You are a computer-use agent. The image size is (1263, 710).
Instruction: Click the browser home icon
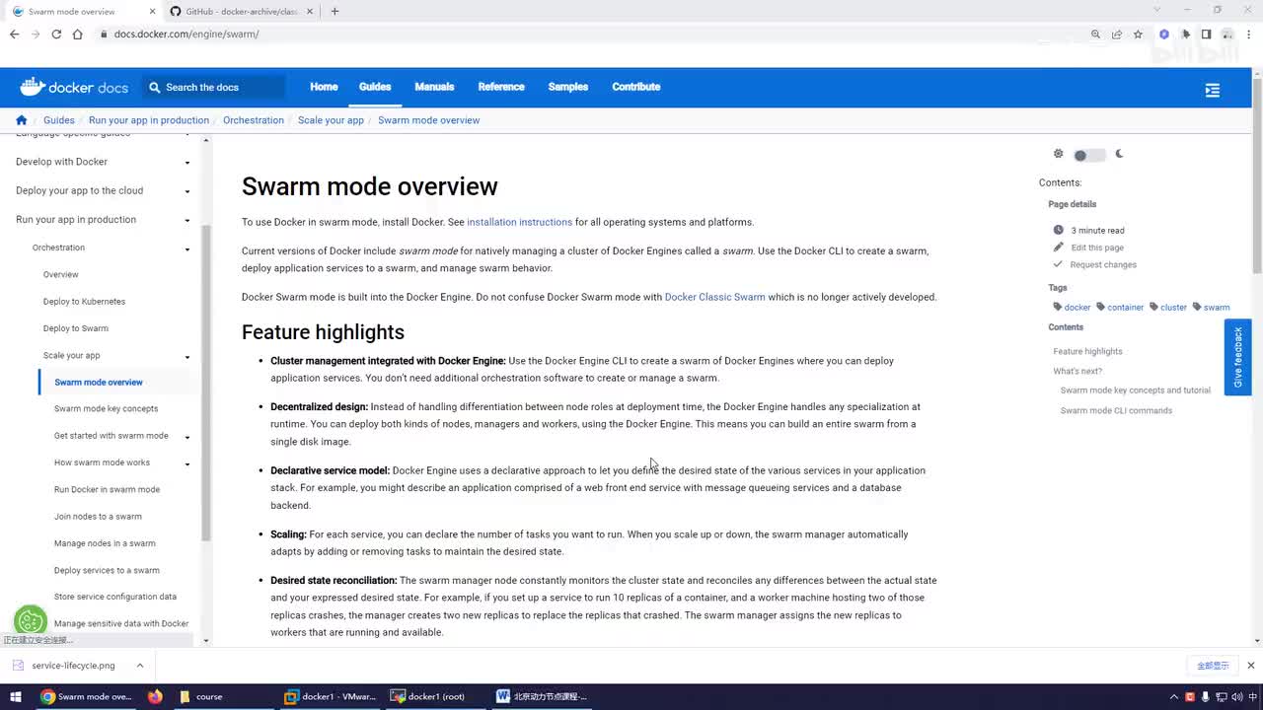(x=78, y=35)
